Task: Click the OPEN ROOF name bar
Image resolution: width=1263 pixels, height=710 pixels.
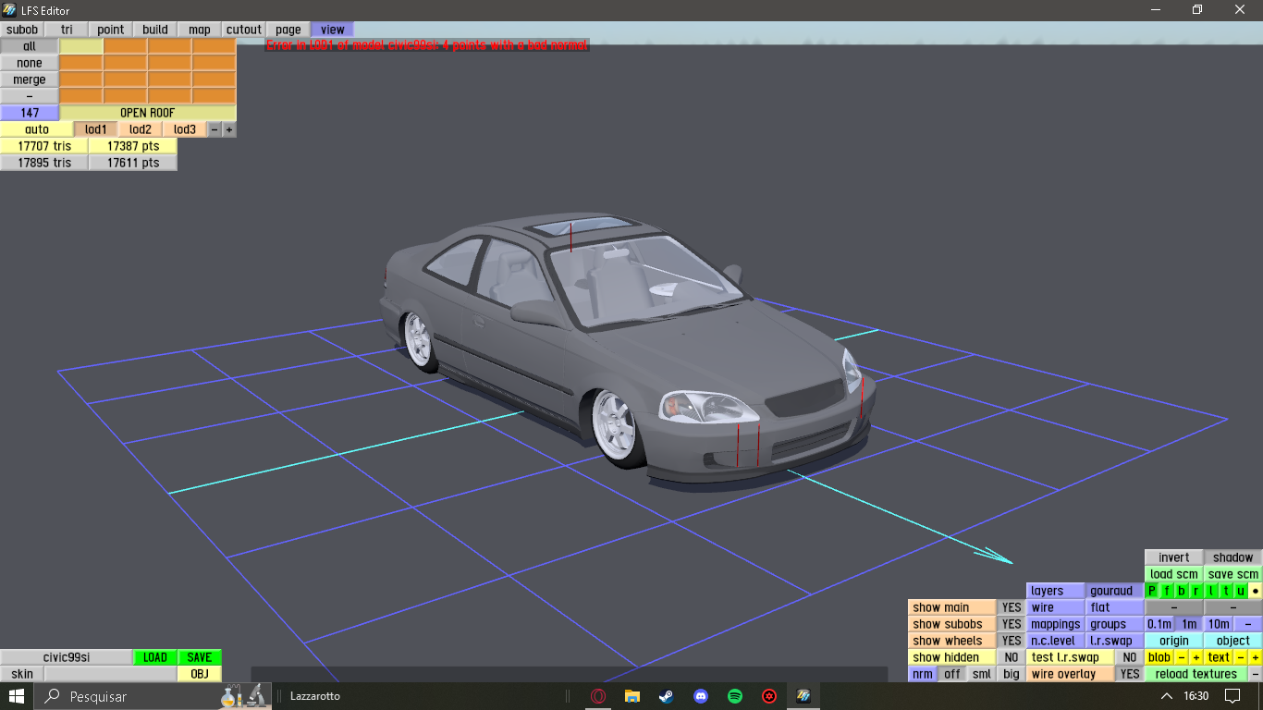Action: (148, 113)
